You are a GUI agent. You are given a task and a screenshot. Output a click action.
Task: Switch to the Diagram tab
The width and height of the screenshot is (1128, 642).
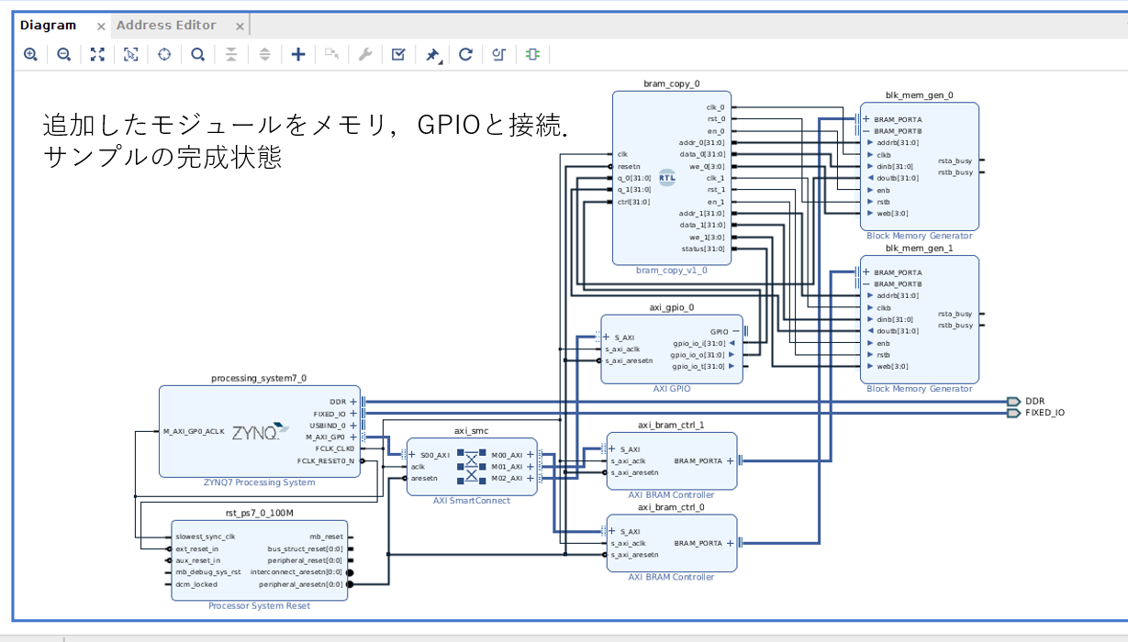(x=50, y=25)
